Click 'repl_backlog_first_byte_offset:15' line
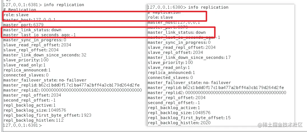 coord(189,118)
